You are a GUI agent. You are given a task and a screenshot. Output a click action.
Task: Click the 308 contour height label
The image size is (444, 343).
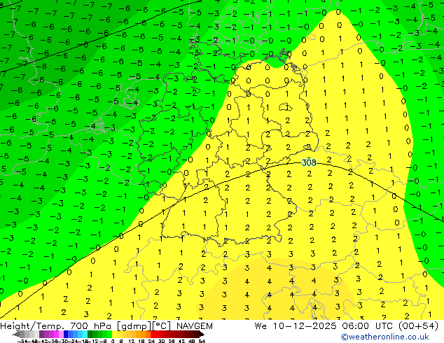(x=309, y=162)
